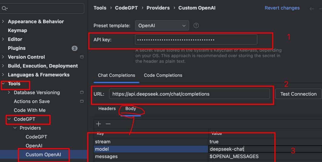Viewport: 322px width, 162px height.
Task: Select Keymap in the settings tree
Action: pos(17,30)
